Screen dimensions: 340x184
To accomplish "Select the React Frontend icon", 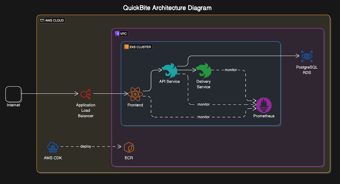I will tap(135, 94).
